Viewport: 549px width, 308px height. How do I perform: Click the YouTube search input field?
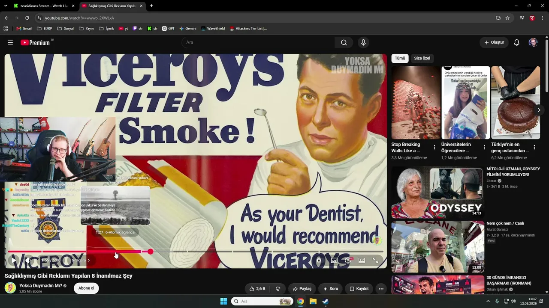pos(258,42)
